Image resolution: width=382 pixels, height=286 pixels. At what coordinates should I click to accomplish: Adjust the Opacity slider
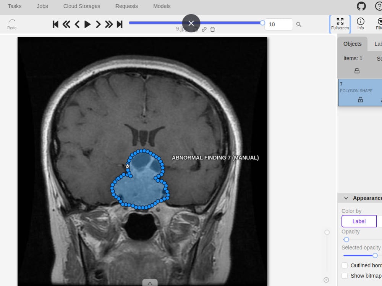point(346,239)
